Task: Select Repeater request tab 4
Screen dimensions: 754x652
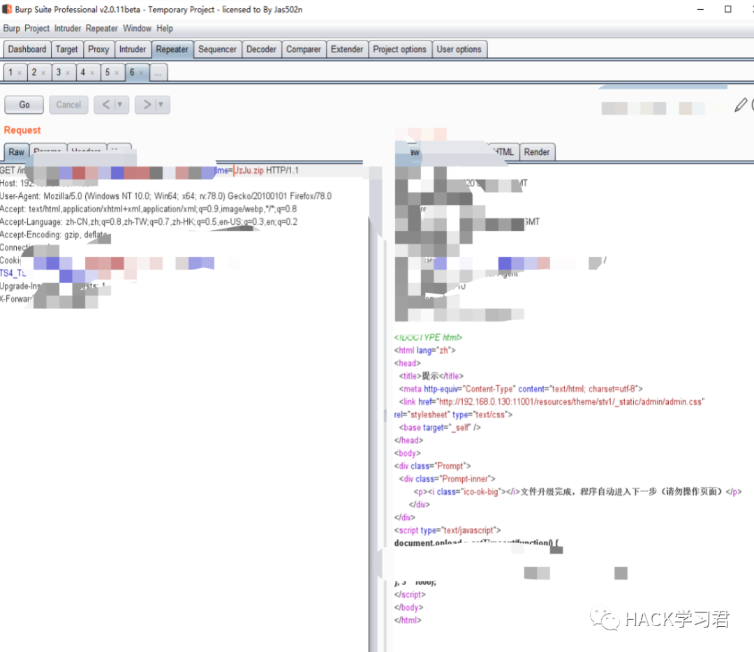Action: click(x=82, y=72)
